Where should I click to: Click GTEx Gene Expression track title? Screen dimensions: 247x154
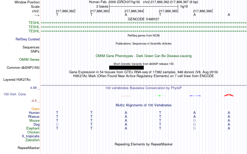click(144, 72)
